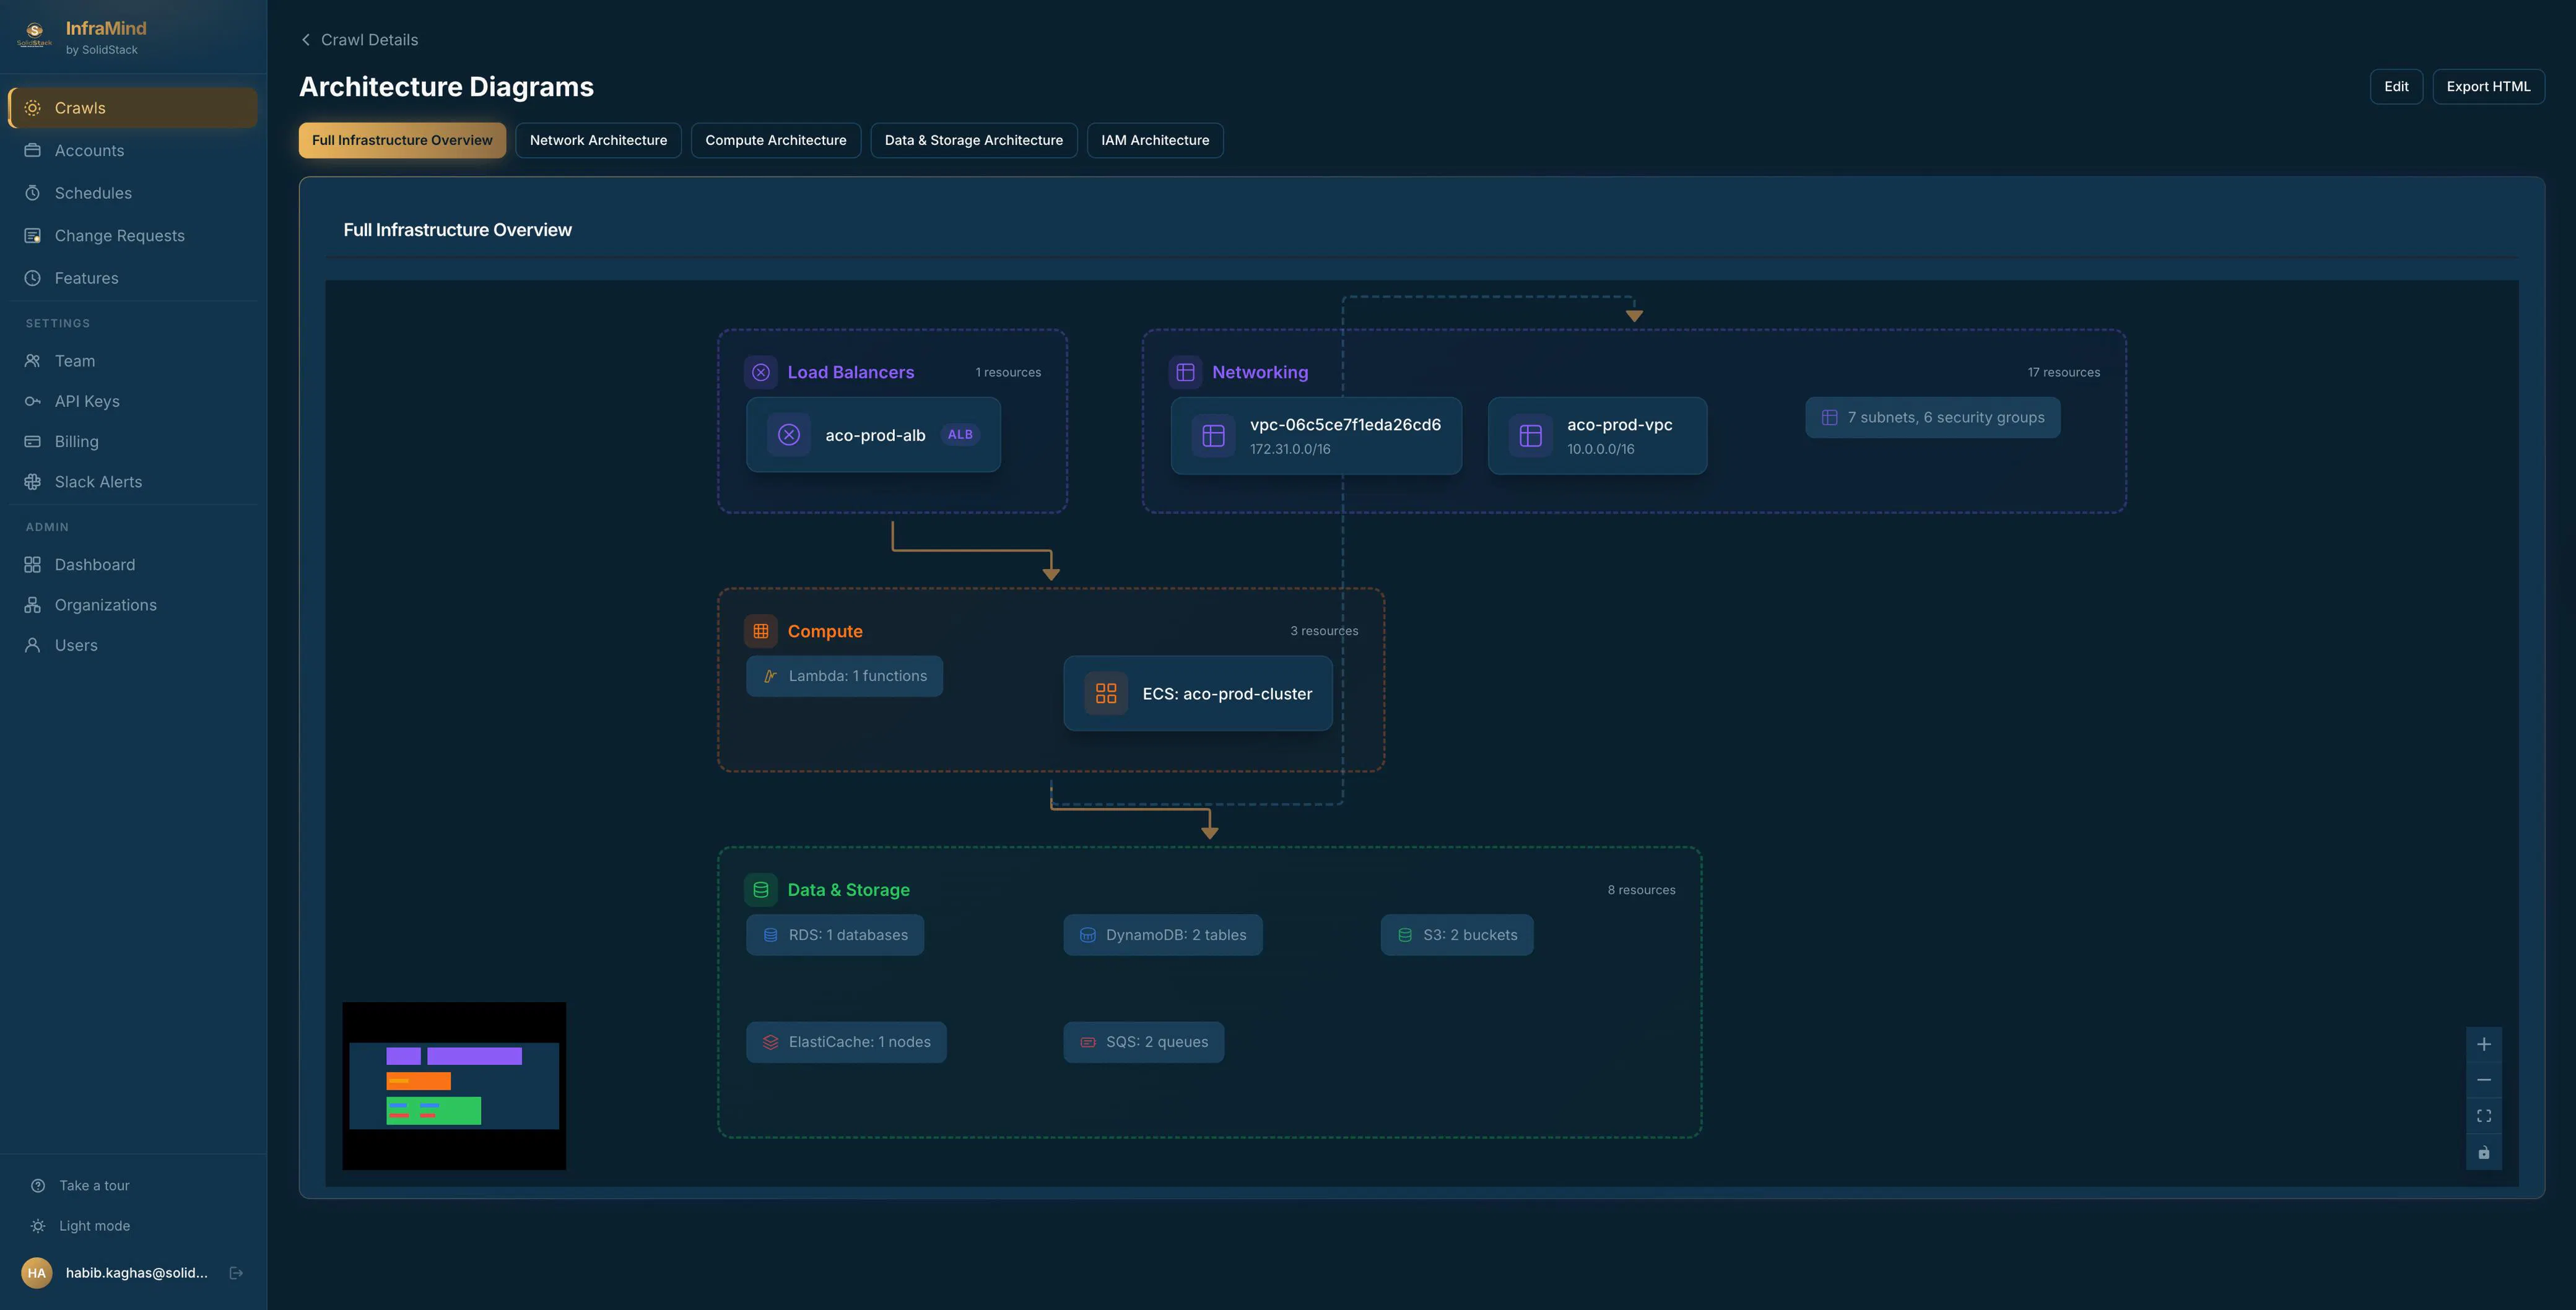Select the aco-prod-vpc node
2576x1310 pixels.
(1597, 436)
